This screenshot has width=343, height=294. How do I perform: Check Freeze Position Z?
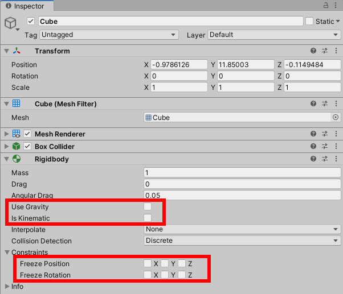(182, 263)
